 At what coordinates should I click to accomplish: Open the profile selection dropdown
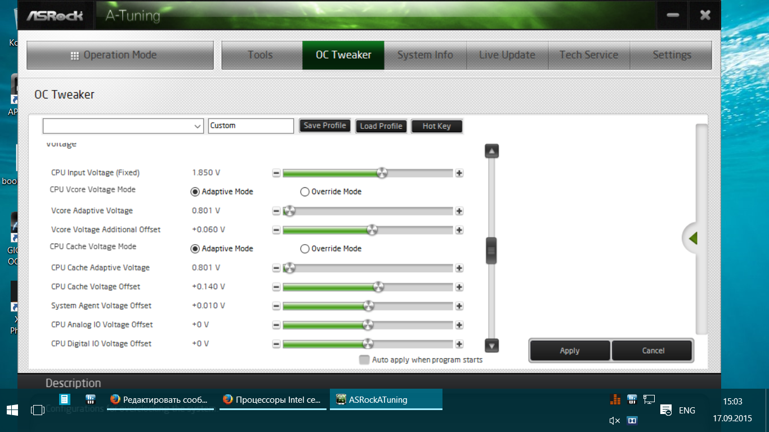tap(123, 126)
